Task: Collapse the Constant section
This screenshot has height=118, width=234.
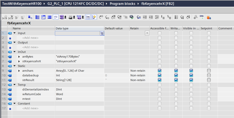Action: click(14, 103)
